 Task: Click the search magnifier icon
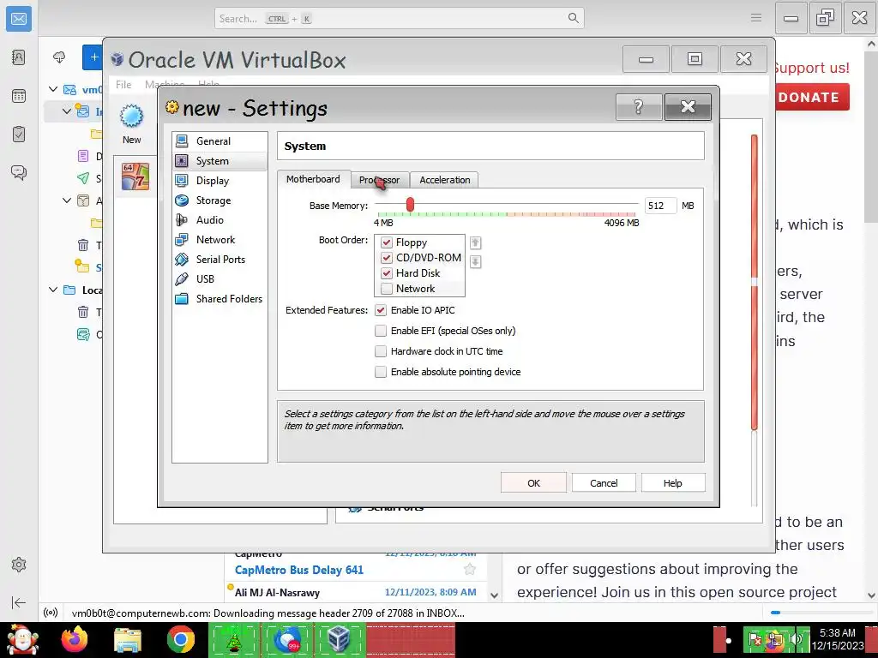pyautogui.click(x=573, y=18)
